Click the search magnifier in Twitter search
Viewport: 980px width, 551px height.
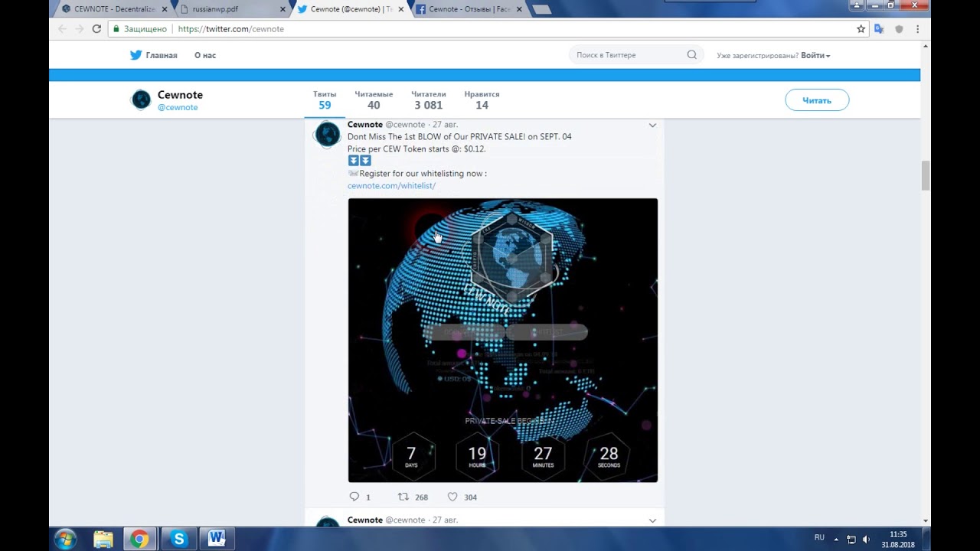coord(691,55)
